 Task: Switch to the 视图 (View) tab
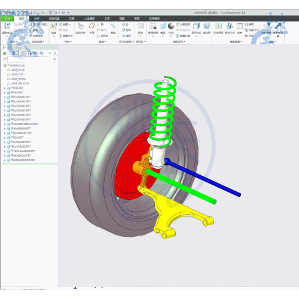coord(122,19)
